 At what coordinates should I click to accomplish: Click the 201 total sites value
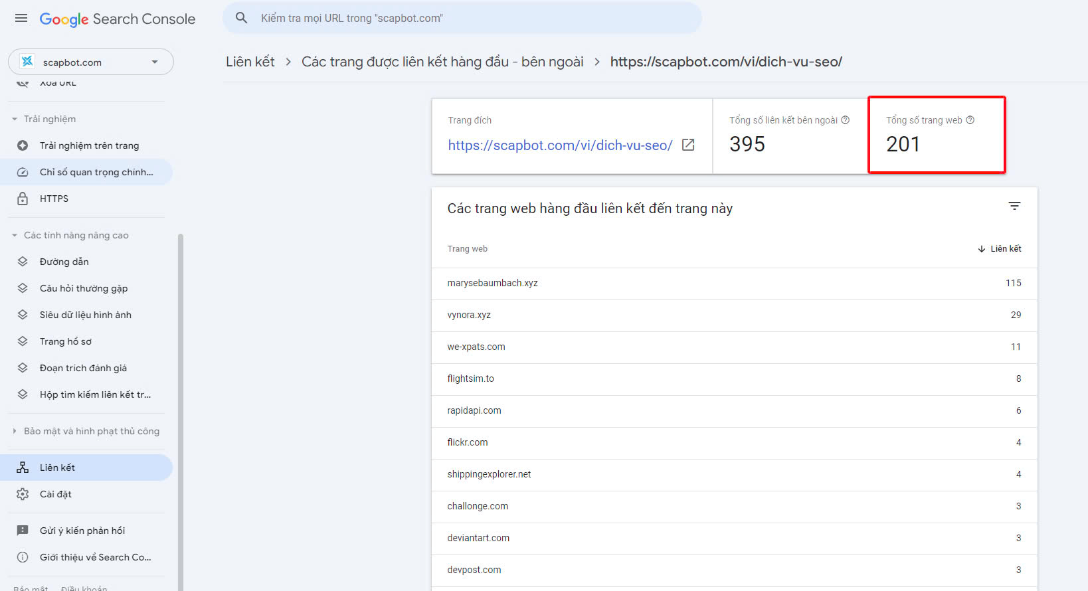(x=903, y=144)
